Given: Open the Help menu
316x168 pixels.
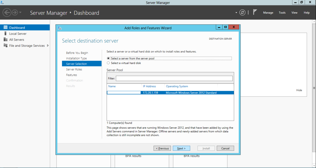Looking at the screenshot, I should click(307, 13).
